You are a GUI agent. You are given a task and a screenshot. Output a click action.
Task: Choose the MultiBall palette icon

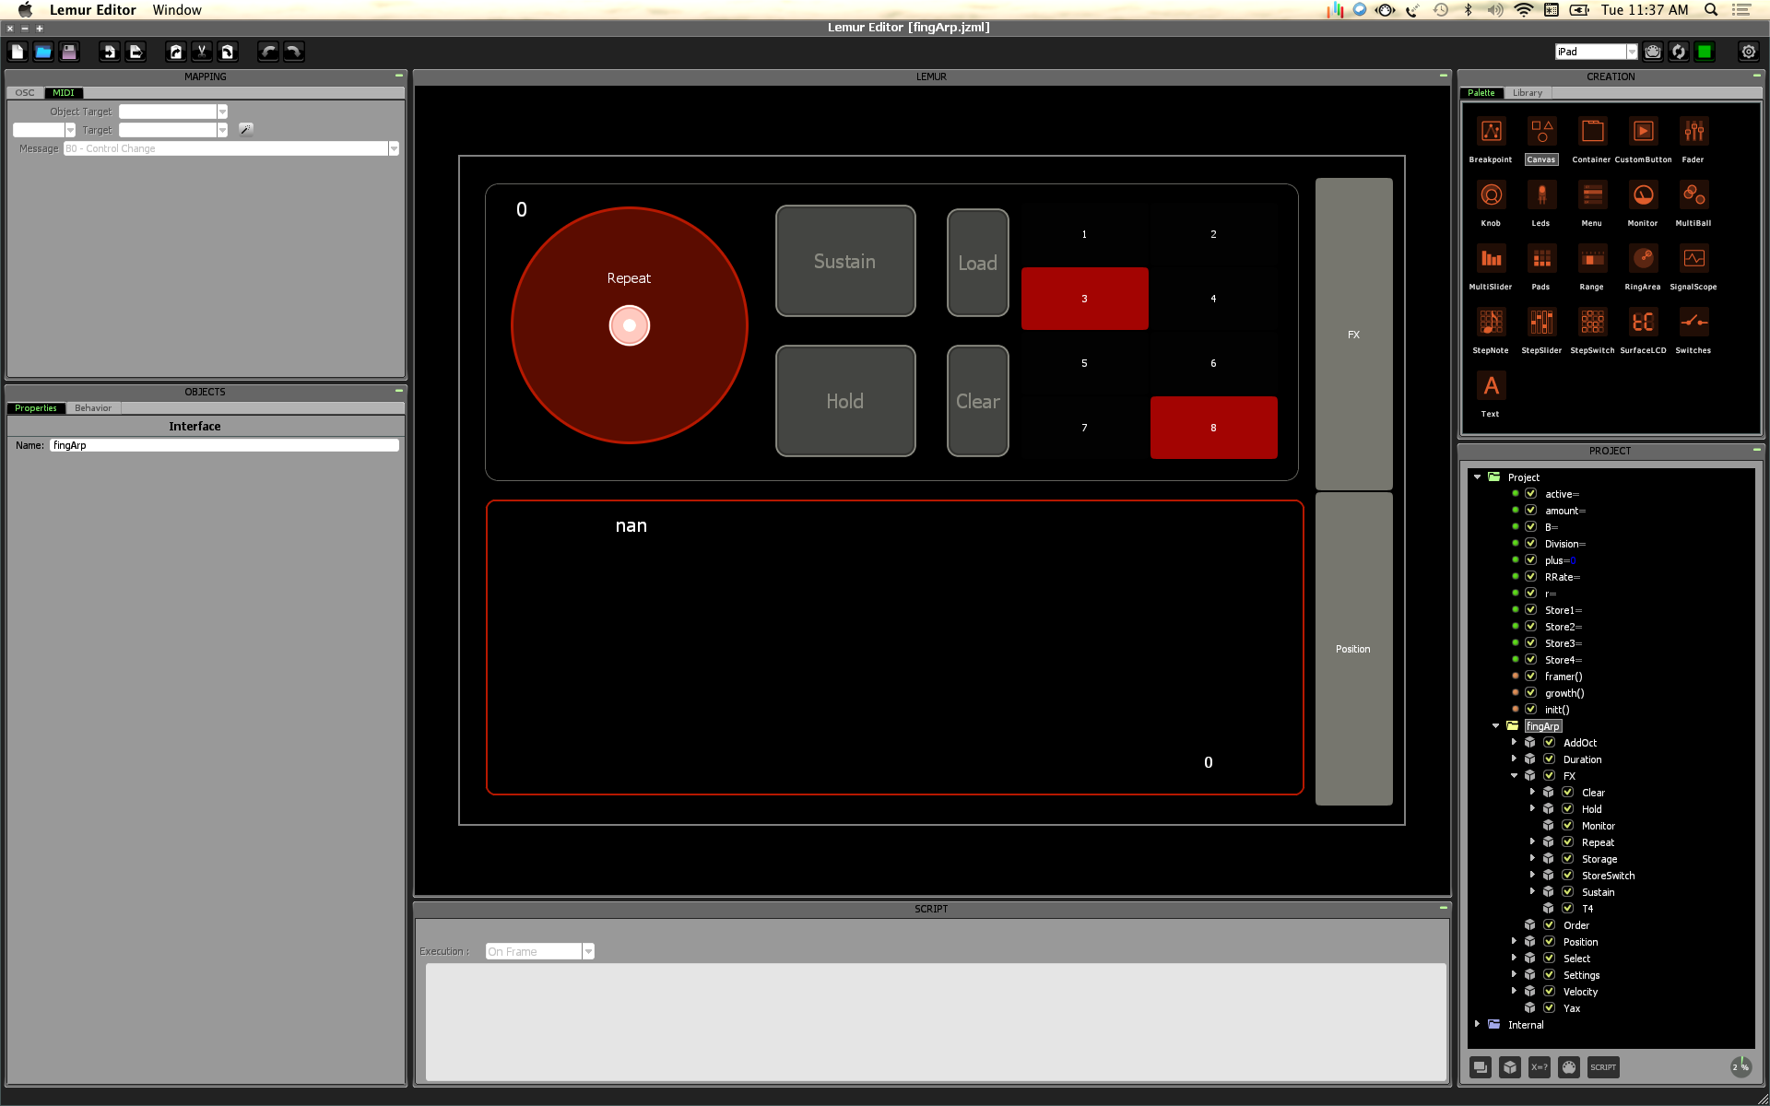1693,195
